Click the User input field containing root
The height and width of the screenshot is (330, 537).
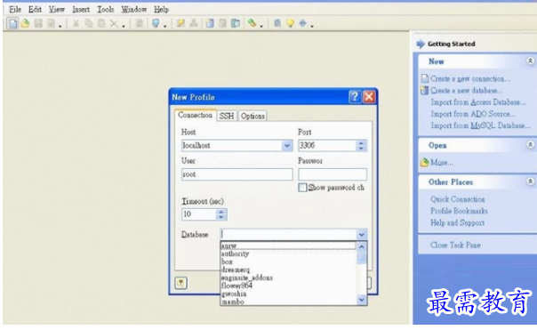click(x=237, y=174)
